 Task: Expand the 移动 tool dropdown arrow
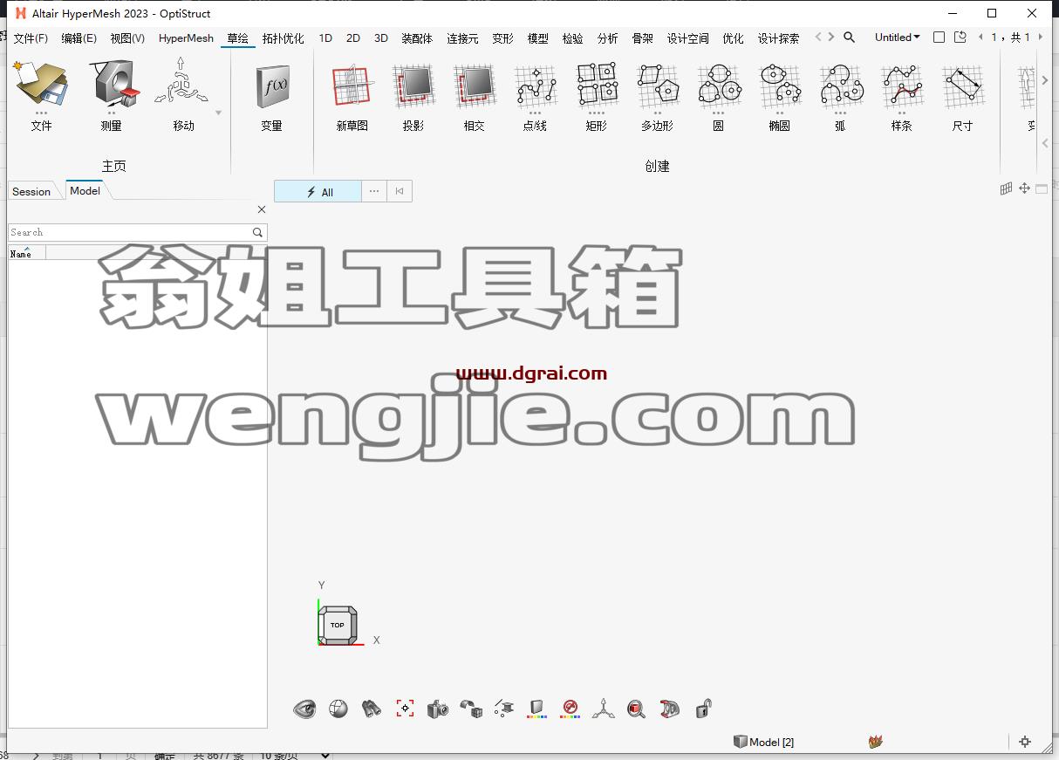[x=218, y=113]
